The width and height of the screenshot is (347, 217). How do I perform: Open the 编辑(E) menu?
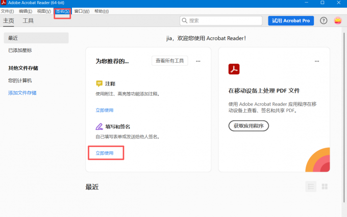26,11
